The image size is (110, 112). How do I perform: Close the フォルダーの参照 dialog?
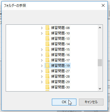(103, 5)
